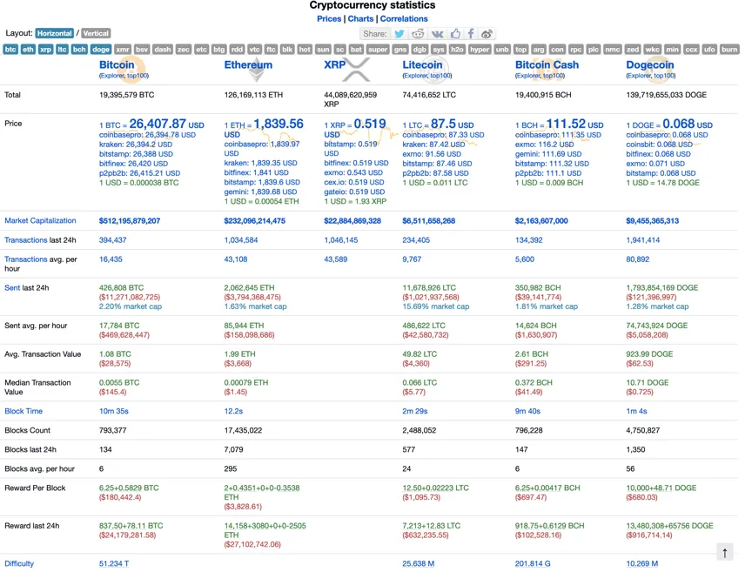The width and height of the screenshot is (745, 572).
Task: Toggle the eth coin tag
Action: 28,50
